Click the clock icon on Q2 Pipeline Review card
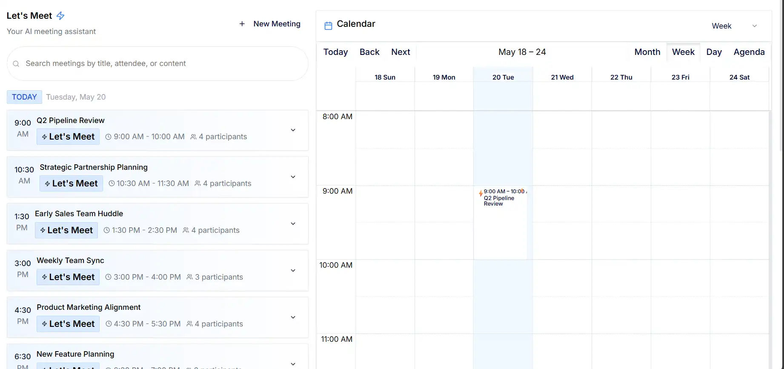 click(x=108, y=137)
